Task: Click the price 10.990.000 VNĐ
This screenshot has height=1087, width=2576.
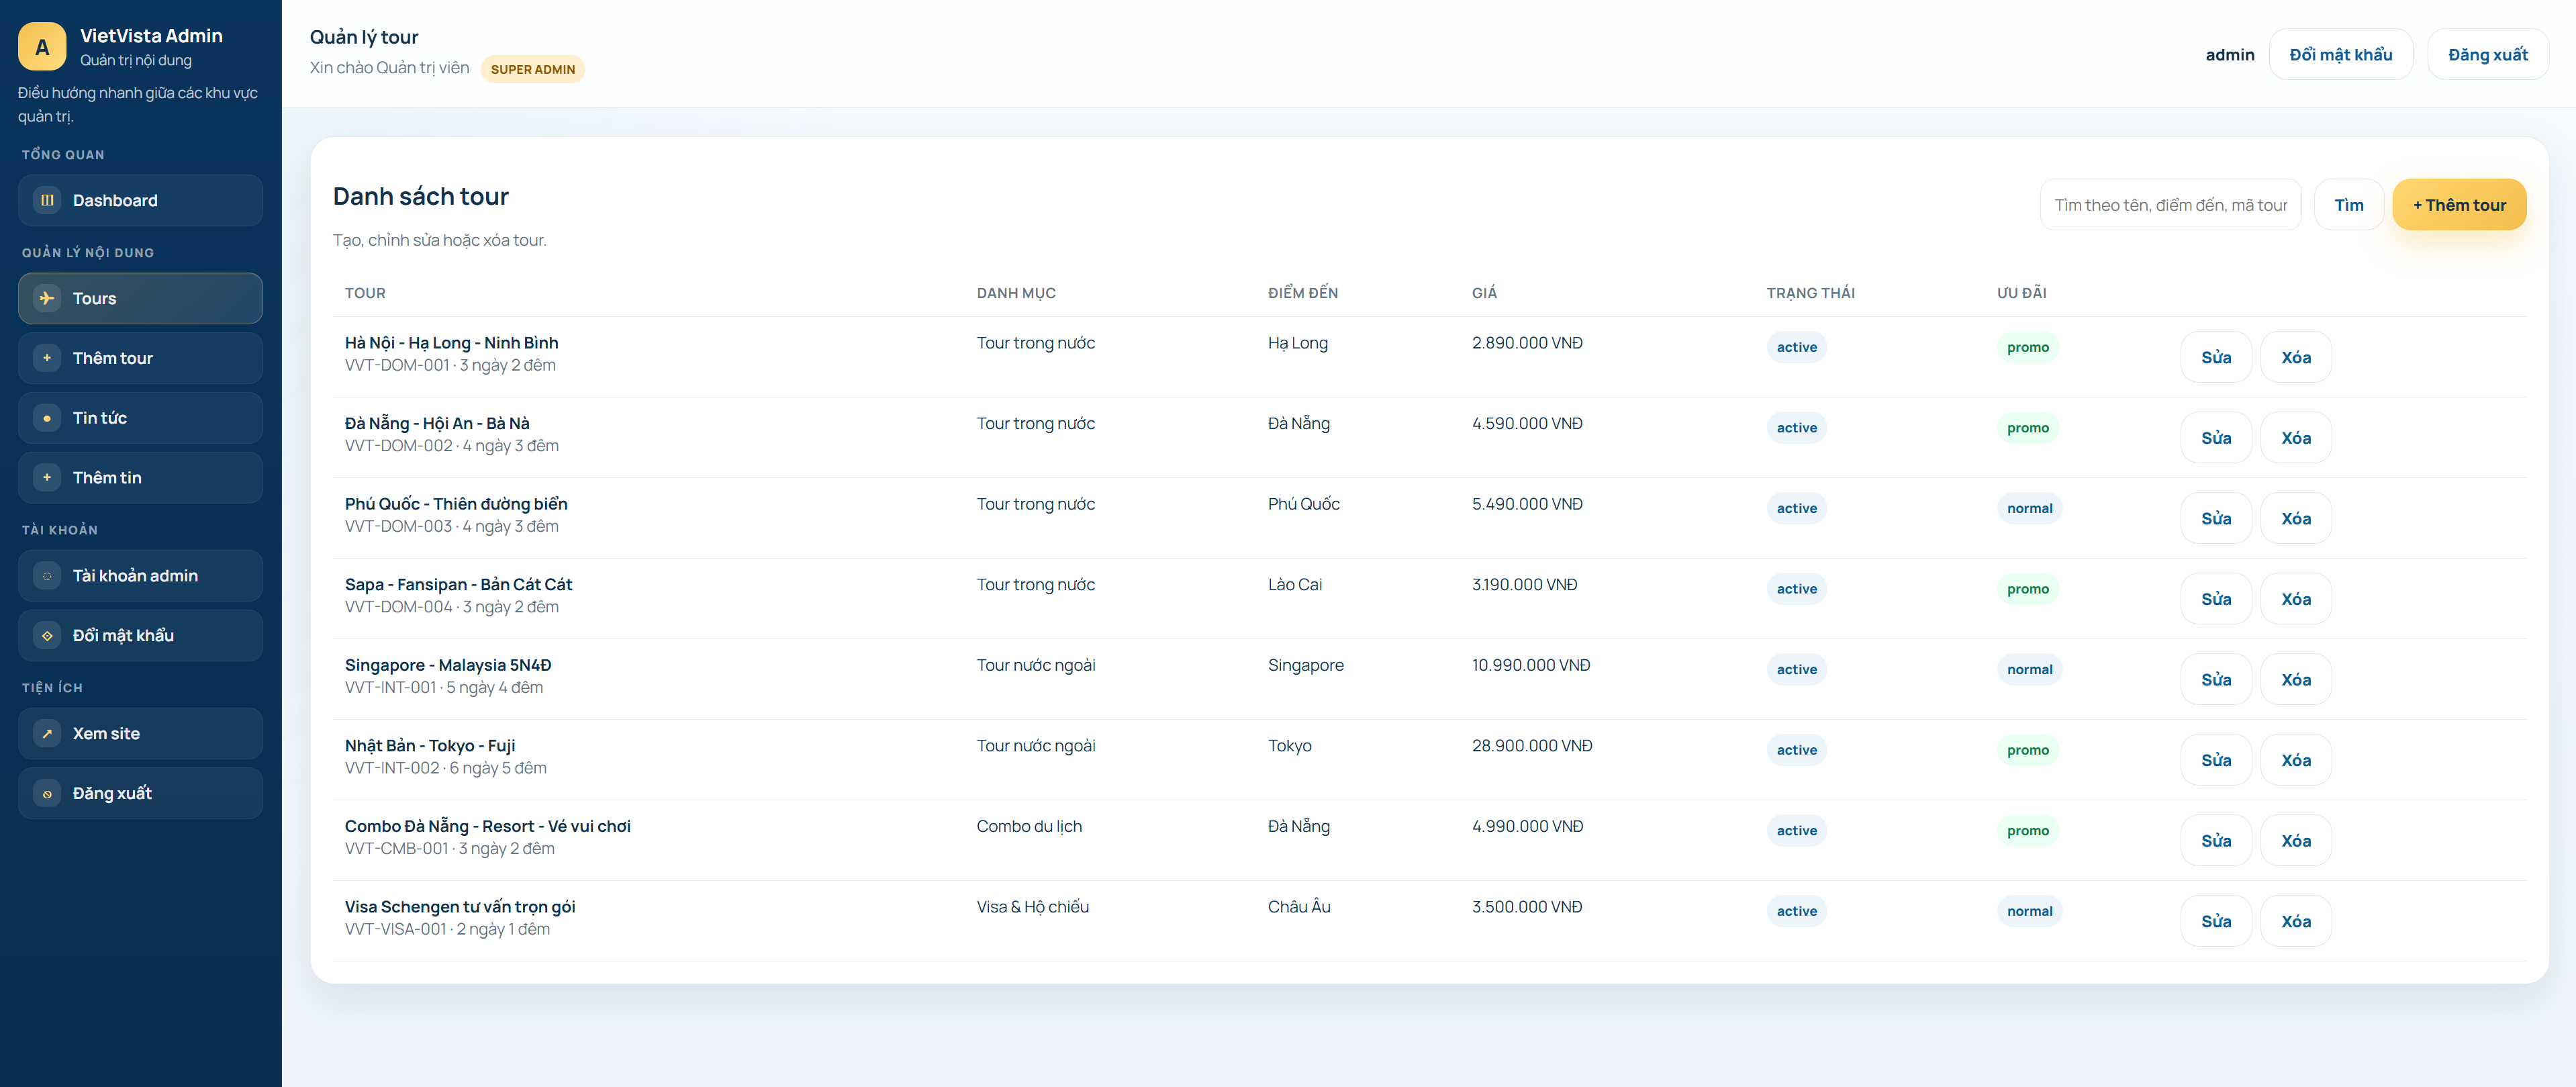Action: pyautogui.click(x=1531, y=665)
